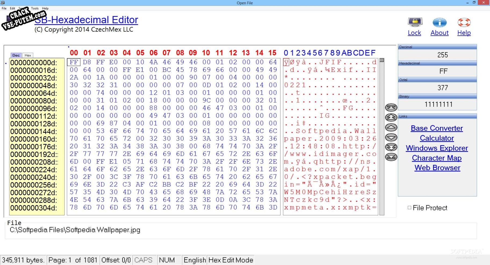Open the Tools menu
This screenshot has width=490, height=265.
pyautogui.click(x=35, y=8)
